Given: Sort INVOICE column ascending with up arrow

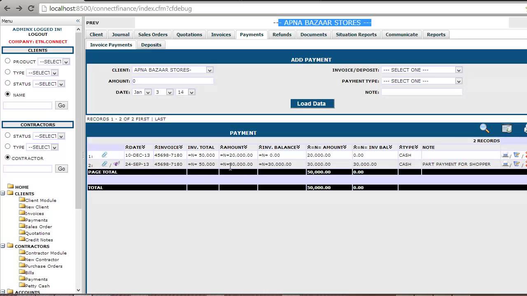Looking at the screenshot, I should click(156, 147).
